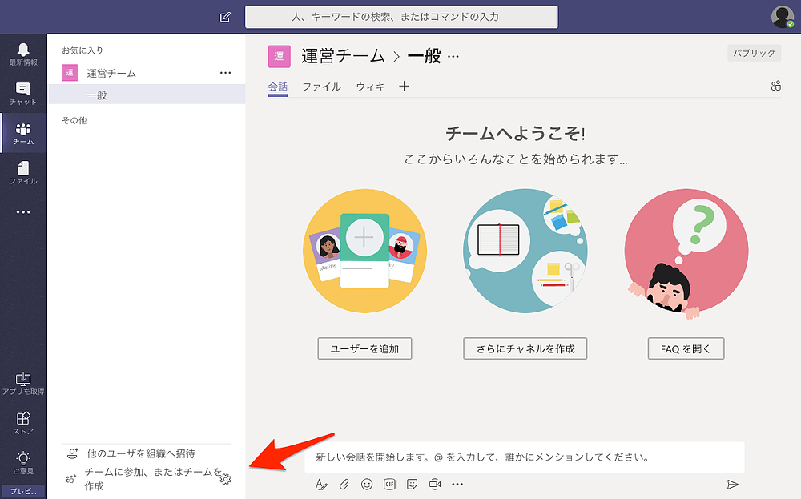This screenshot has width=801, height=499.
Task: Open the emoji picker
Action: coord(367,485)
